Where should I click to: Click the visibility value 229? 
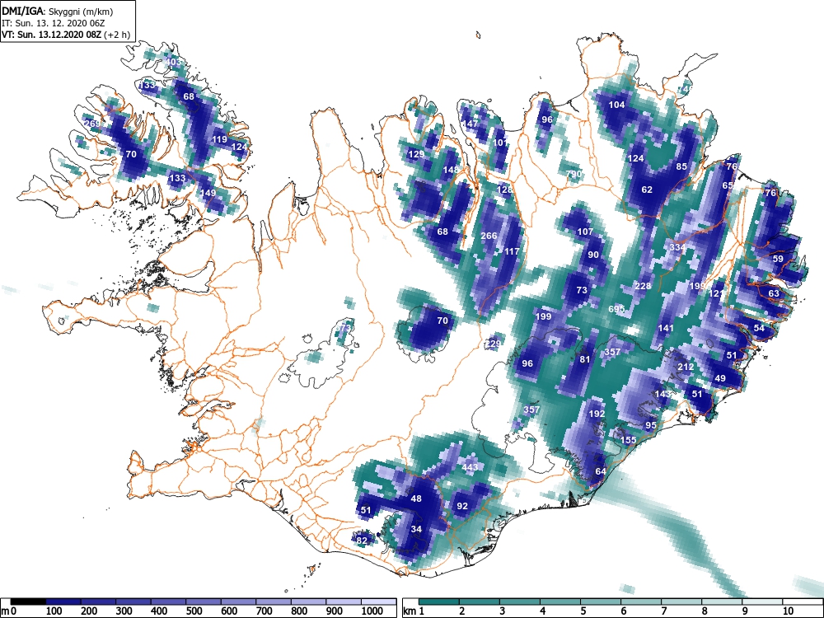(x=493, y=344)
